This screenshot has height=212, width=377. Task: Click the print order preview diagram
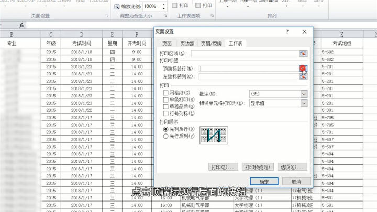pyautogui.click(x=214, y=136)
